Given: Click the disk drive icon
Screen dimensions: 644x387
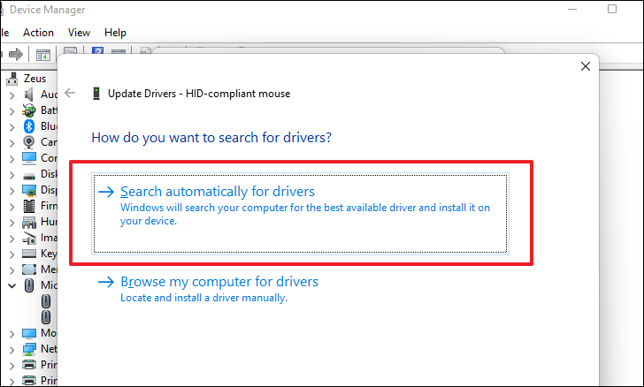Looking at the screenshot, I should (28, 176).
